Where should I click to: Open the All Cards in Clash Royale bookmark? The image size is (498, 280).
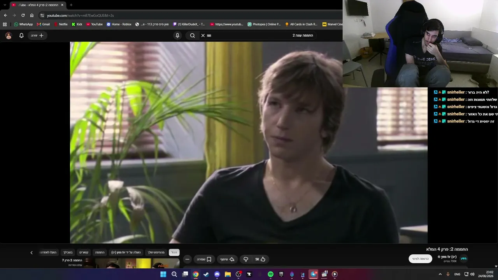(x=301, y=24)
